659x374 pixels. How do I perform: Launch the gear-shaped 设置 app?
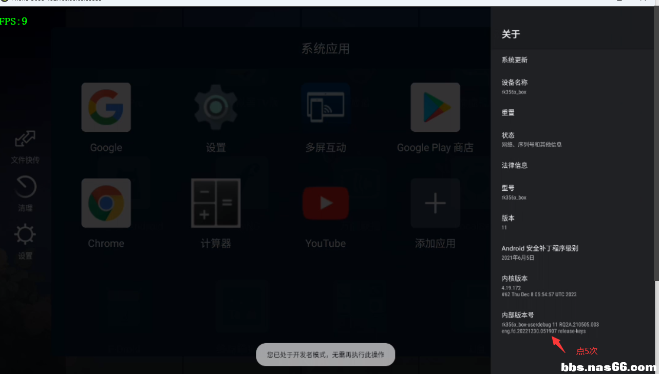(216, 107)
